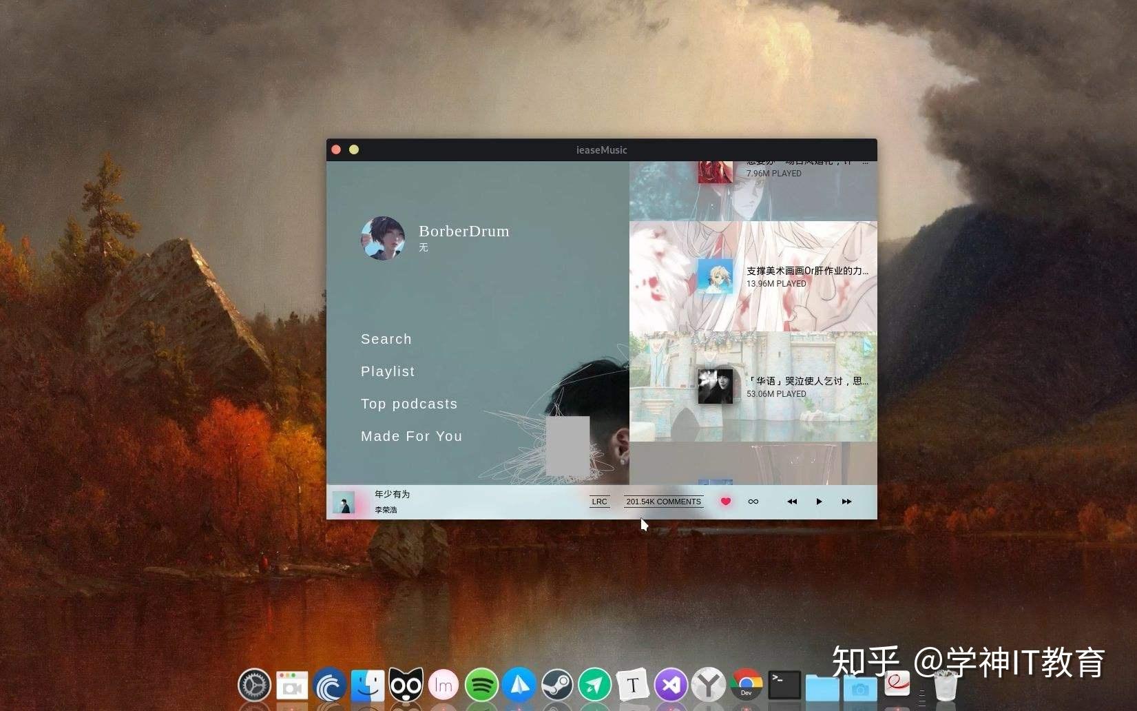
Task: Go back to the previous track
Action: 791,502
